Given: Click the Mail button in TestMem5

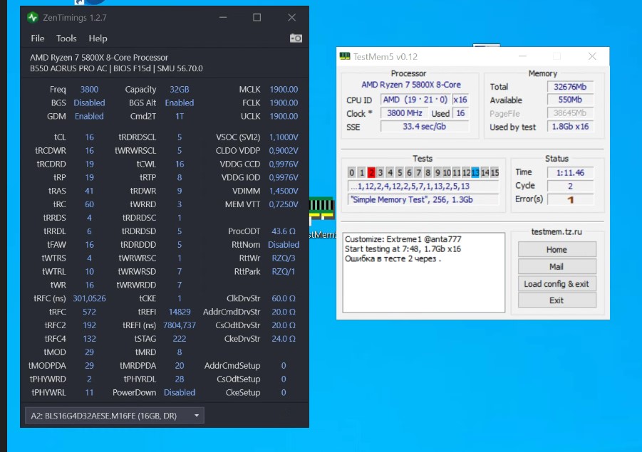Looking at the screenshot, I should 556,266.
